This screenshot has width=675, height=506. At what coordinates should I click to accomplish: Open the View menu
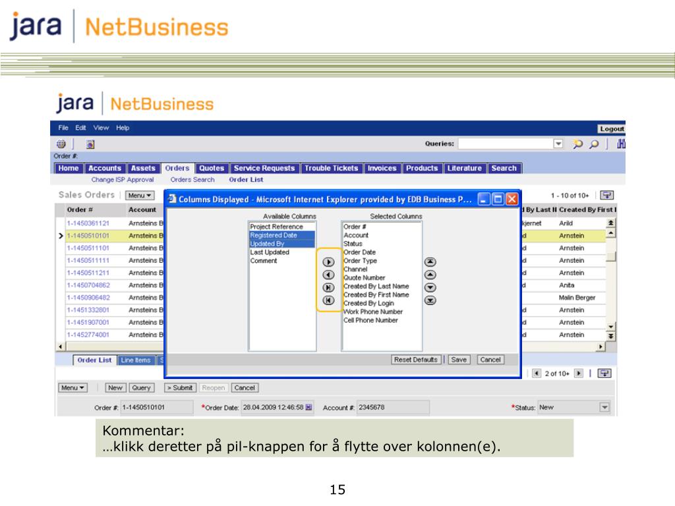pos(101,128)
